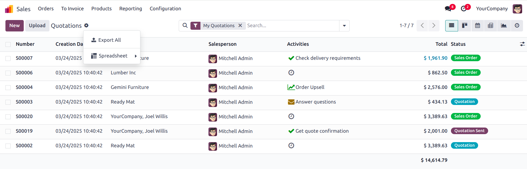Remove the My Quotations filter
The image size is (527, 169).
tap(240, 25)
